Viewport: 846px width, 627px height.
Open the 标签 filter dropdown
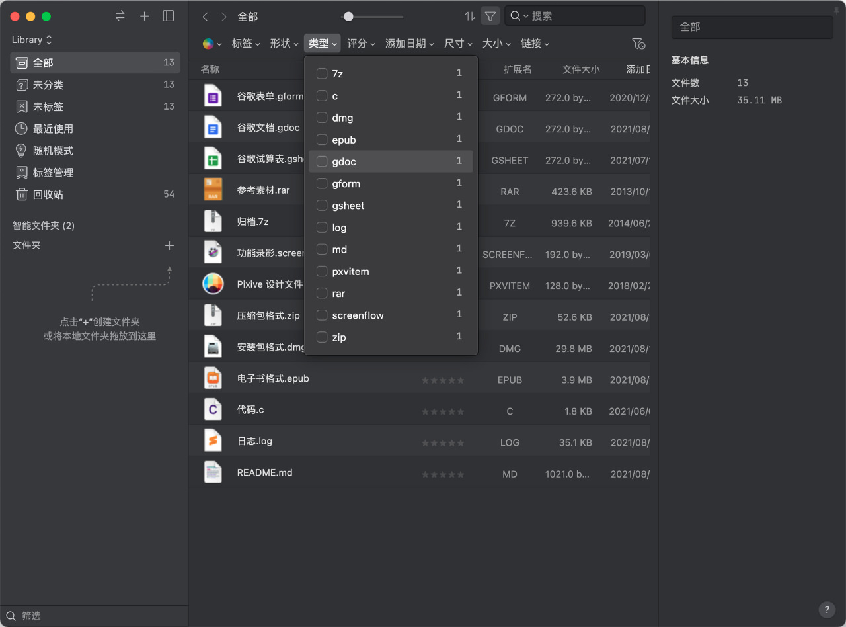tap(246, 44)
